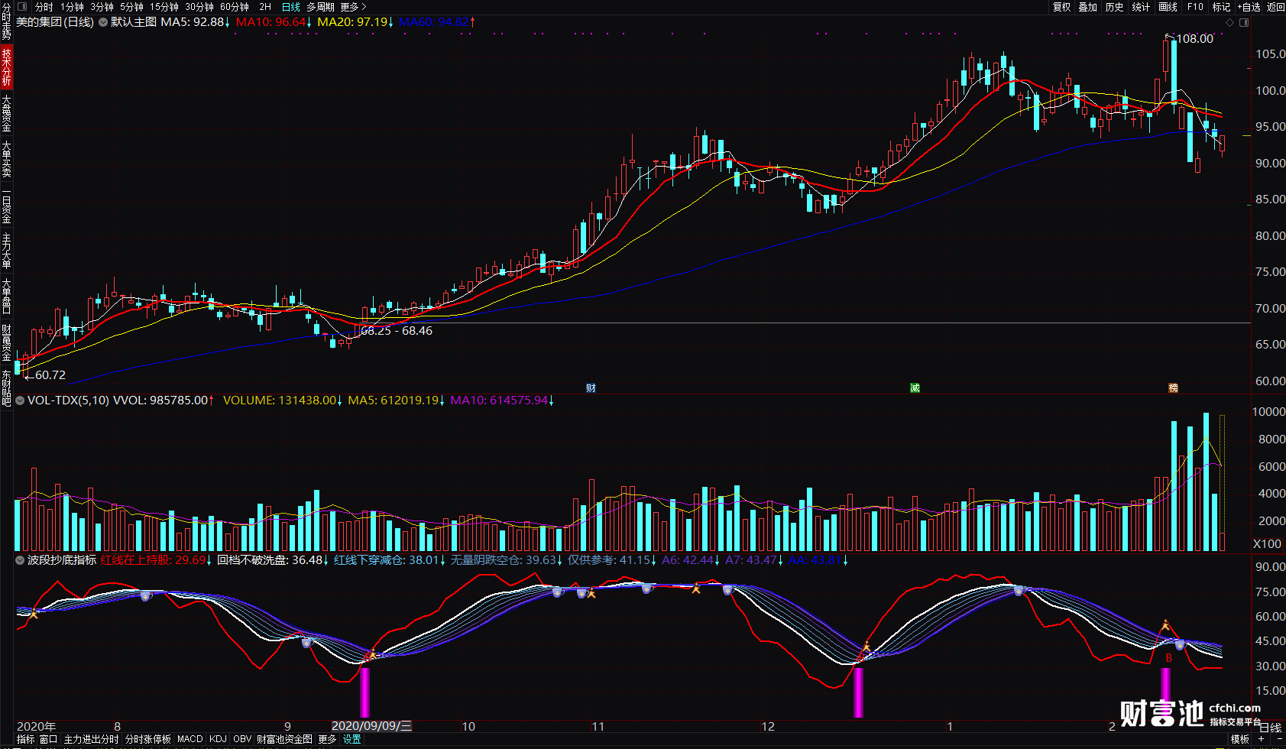Image resolution: width=1286 pixels, height=749 pixels.
Task: Switch to the 30分钟 period tab
Action: (199, 7)
